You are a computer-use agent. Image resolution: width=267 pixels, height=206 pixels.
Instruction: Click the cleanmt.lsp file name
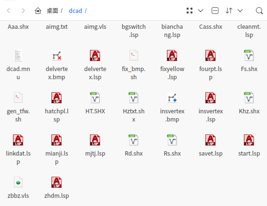[249, 31]
